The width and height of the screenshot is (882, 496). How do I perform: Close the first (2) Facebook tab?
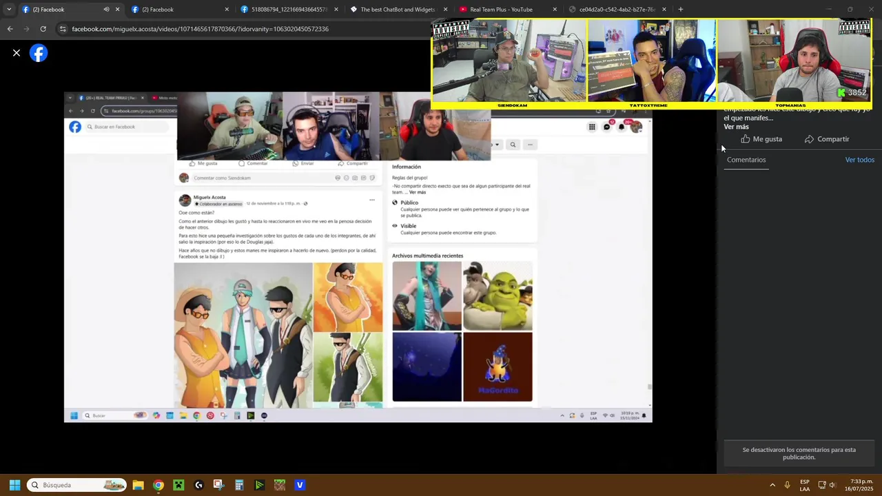(117, 10)
